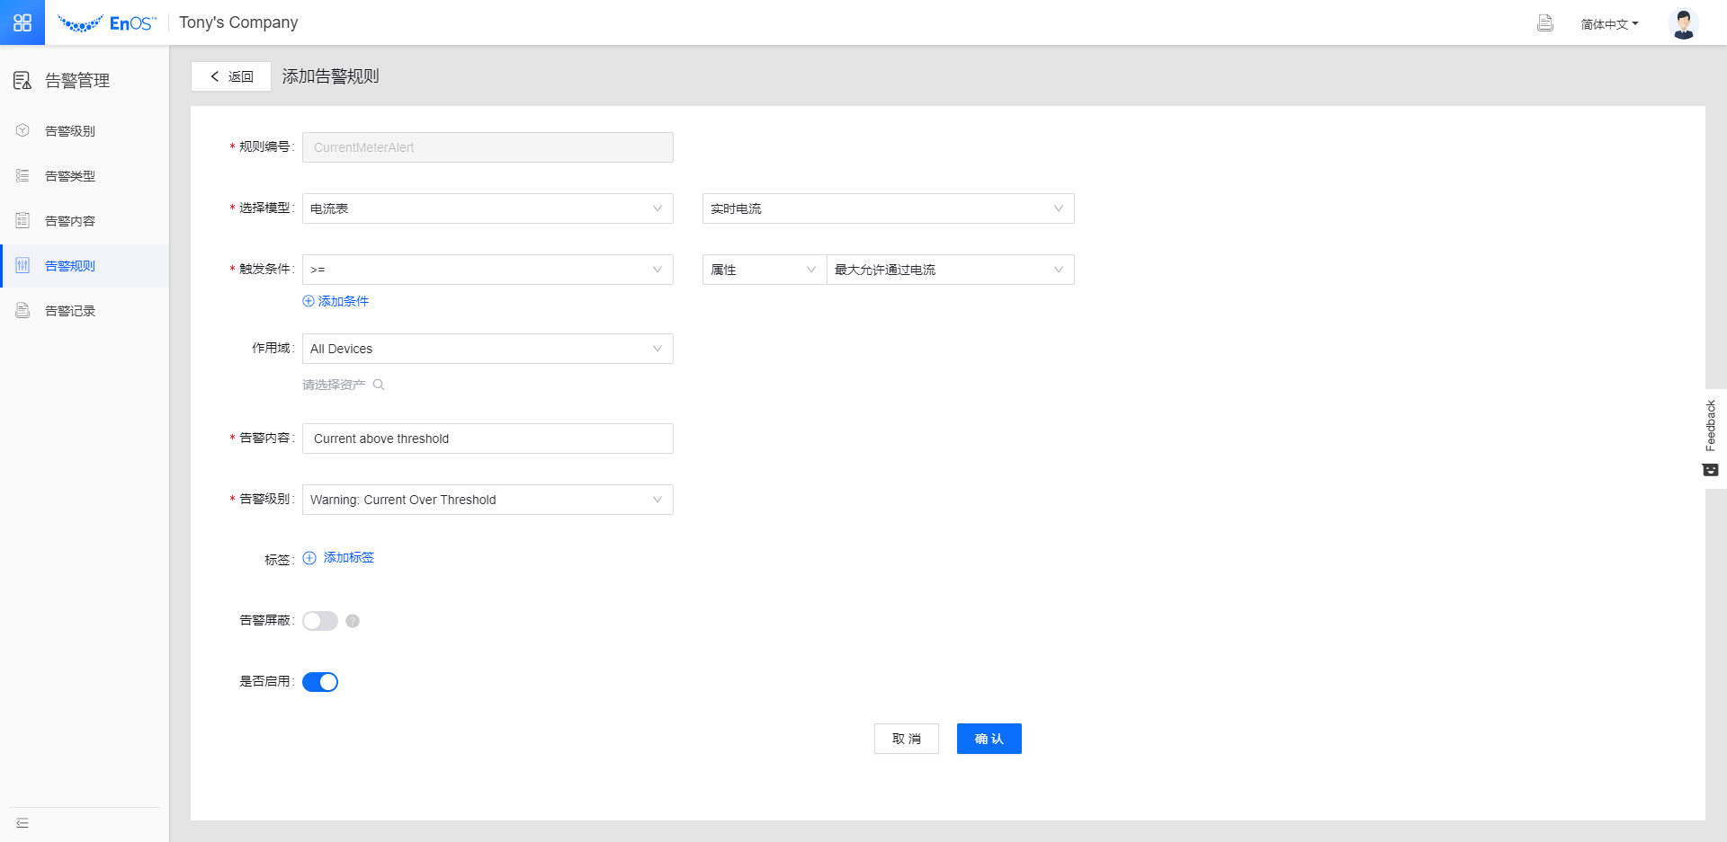Open the user avatar profile menu
The width and height of the screenshot is (1727, 842).
1683,23
